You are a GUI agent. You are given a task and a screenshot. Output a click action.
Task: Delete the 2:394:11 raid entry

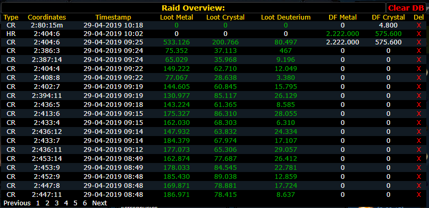coord(418,96)
